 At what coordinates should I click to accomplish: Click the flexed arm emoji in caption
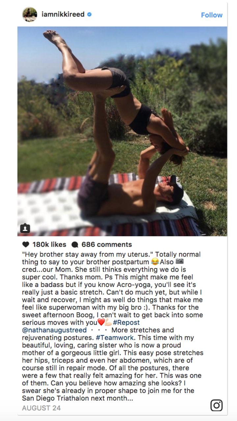click(x=108, y=323)
